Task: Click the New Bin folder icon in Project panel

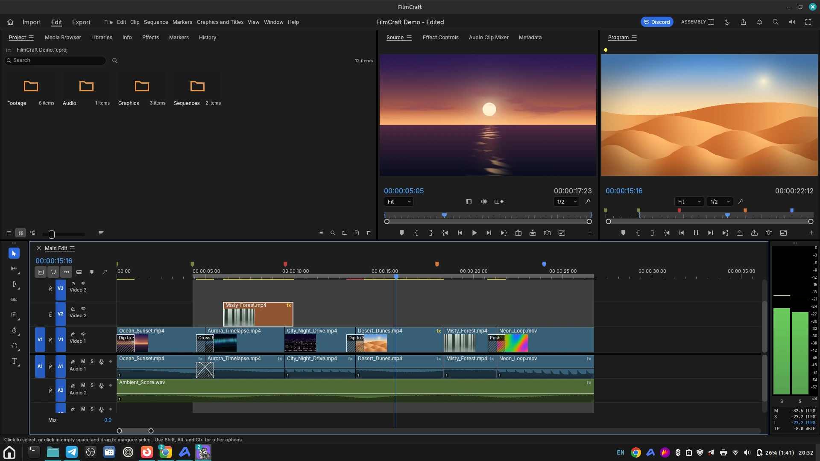Action: point(345,233)
